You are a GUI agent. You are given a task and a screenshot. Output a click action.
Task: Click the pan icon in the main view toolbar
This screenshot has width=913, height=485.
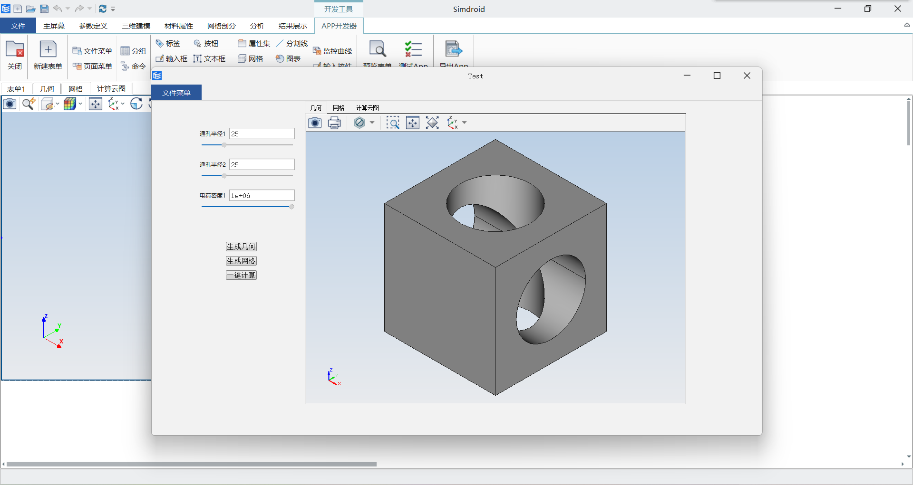click(96, 104)
